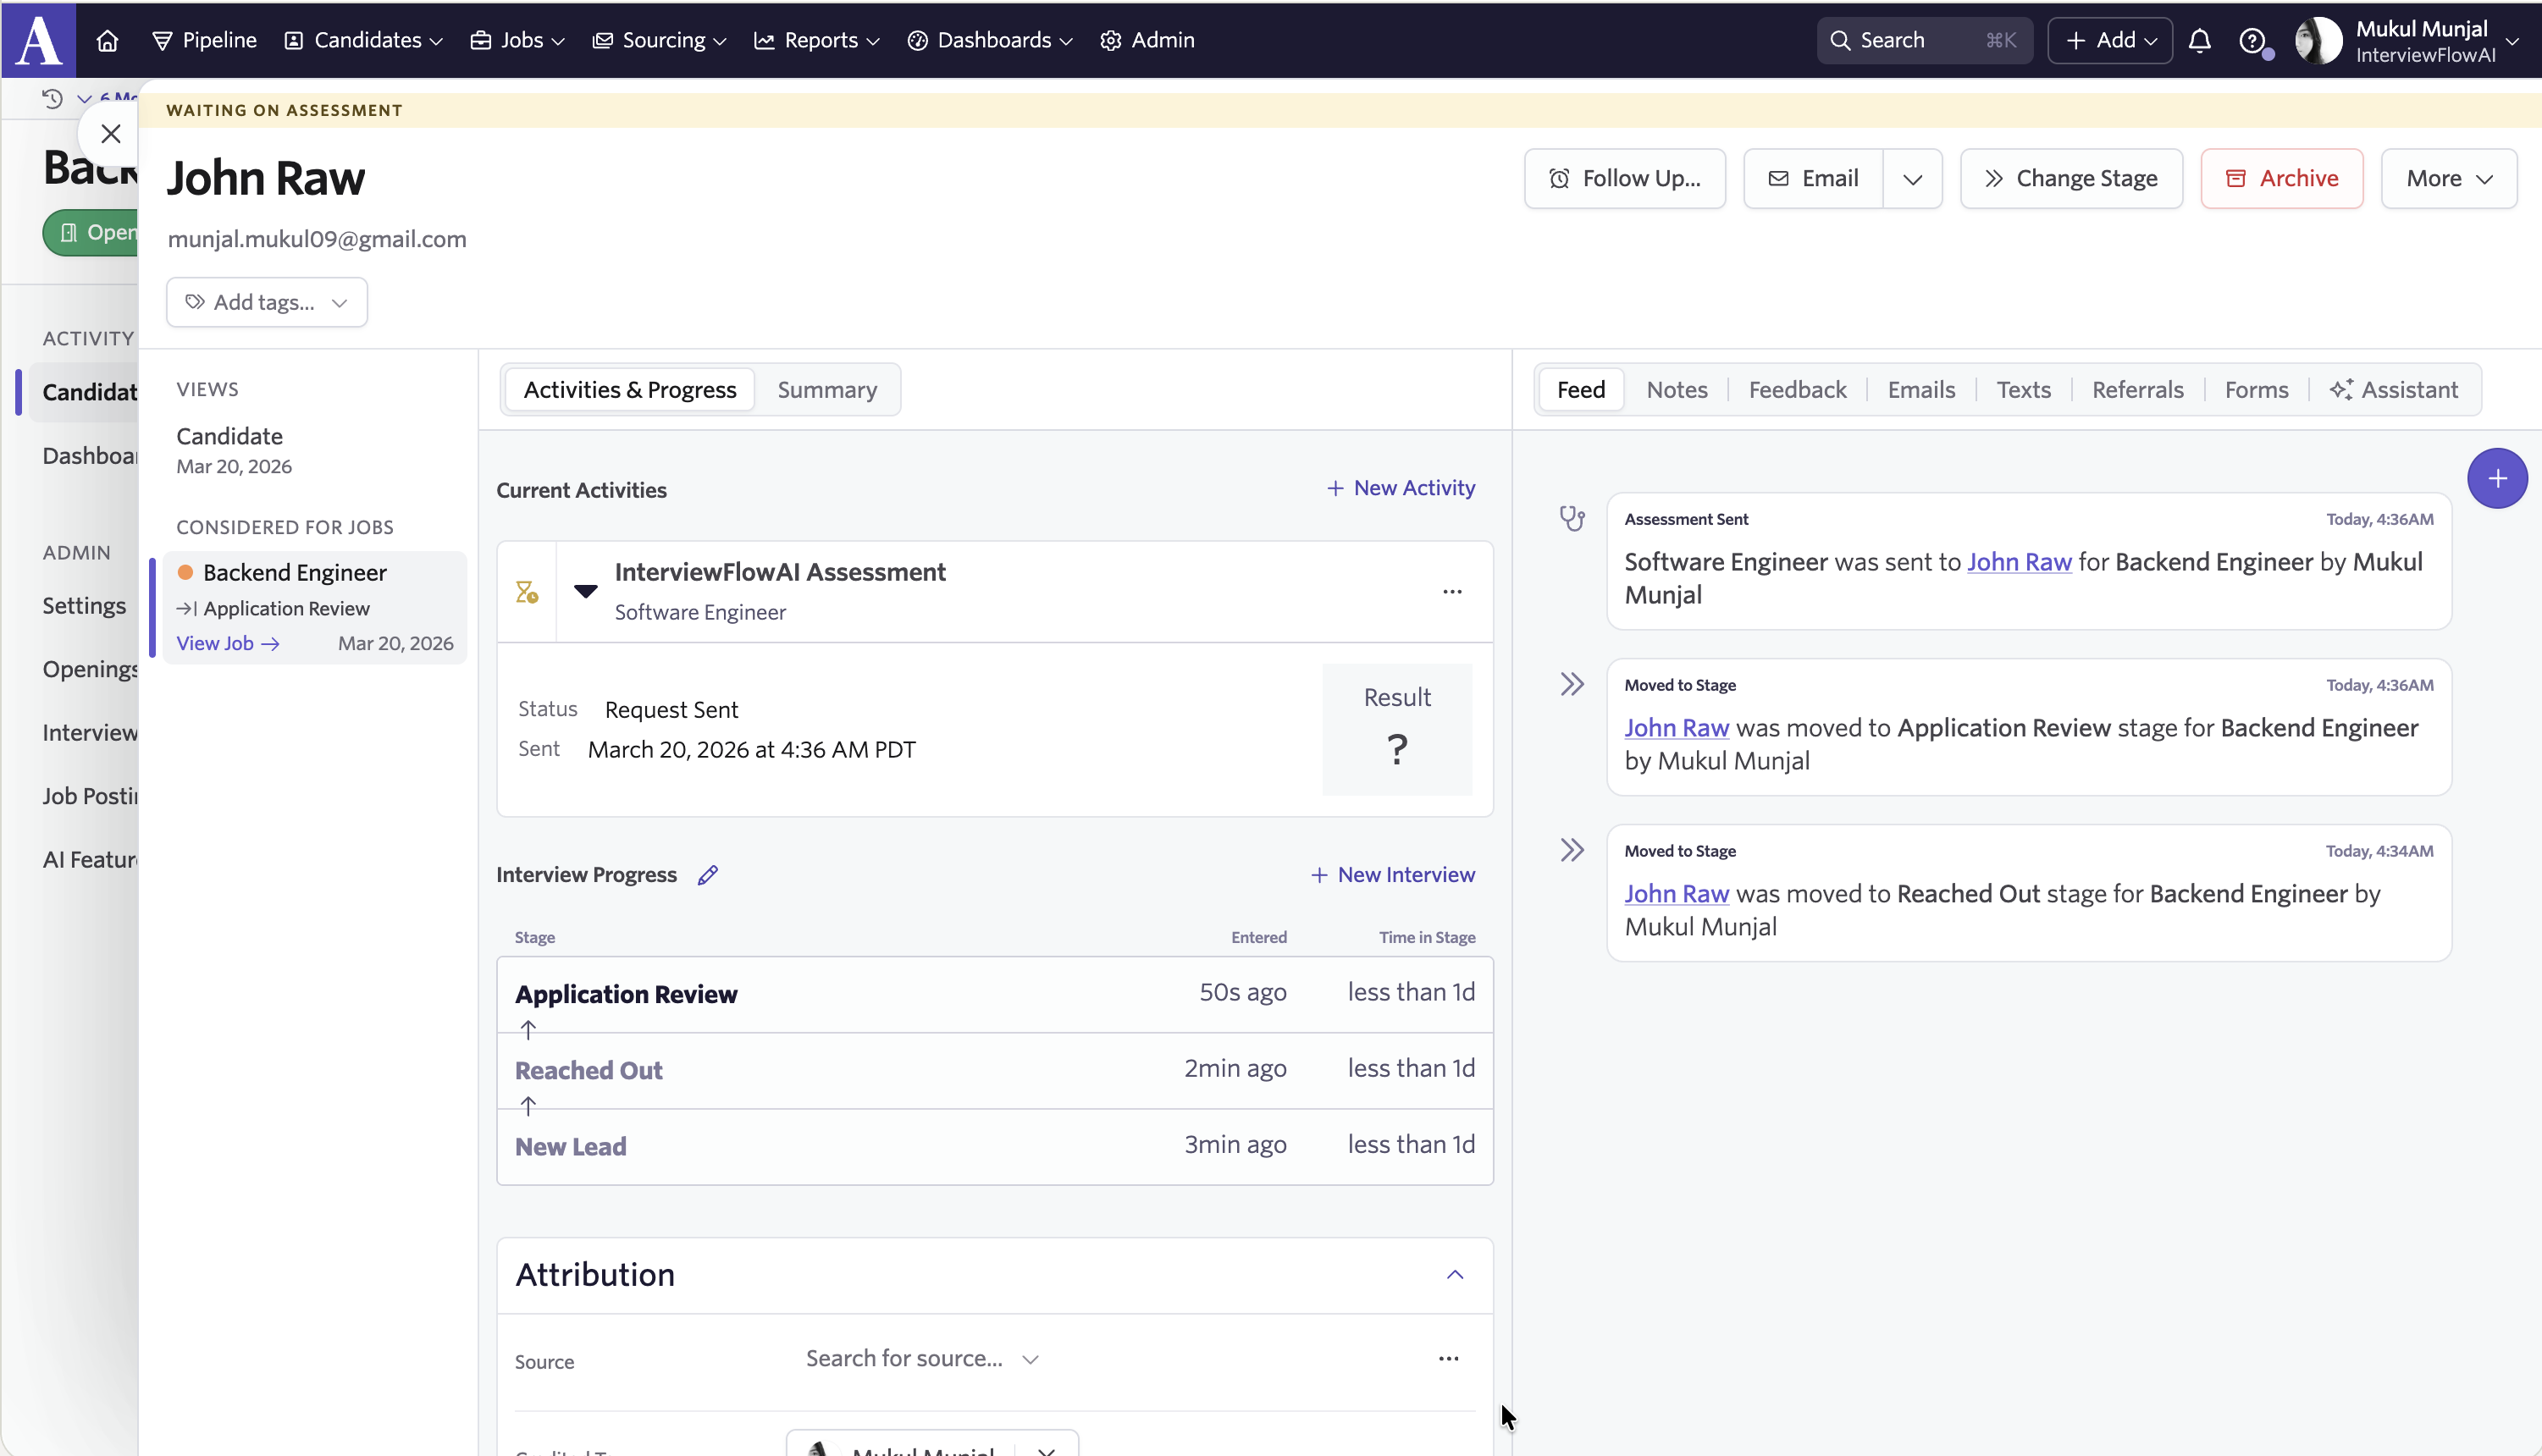This screenshot has width=2542, height=1456.
Task: Click the history clock icon in the background page
Action: tap(52, 98)
